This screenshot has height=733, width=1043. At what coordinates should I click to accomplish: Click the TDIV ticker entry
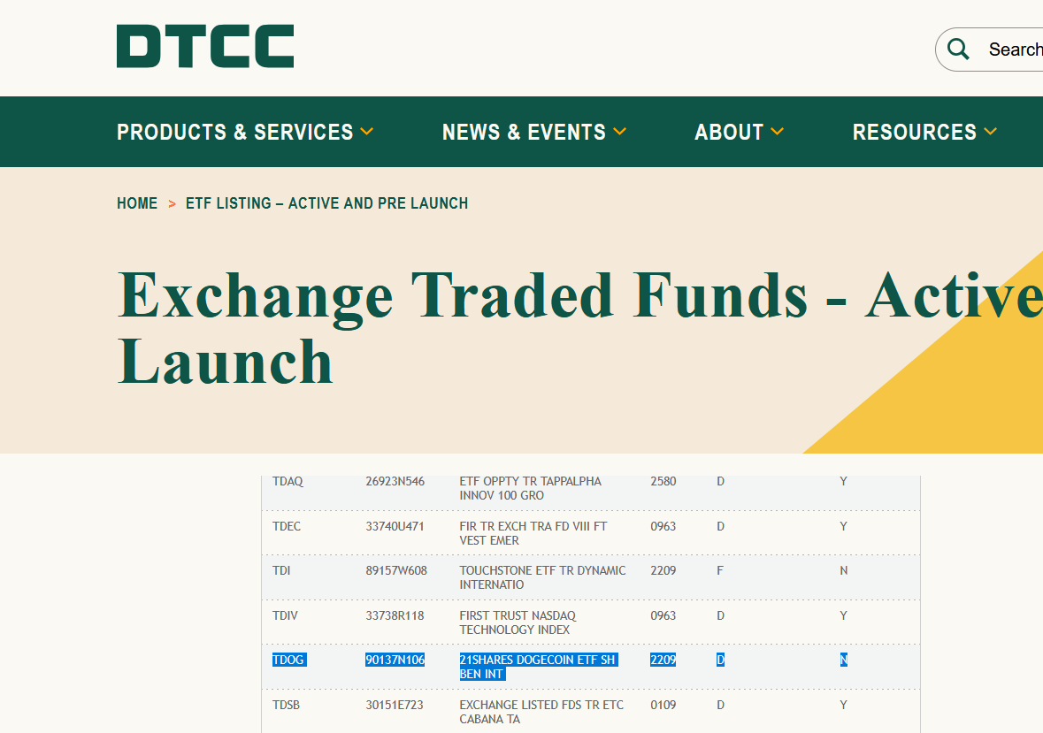[284, 615]
